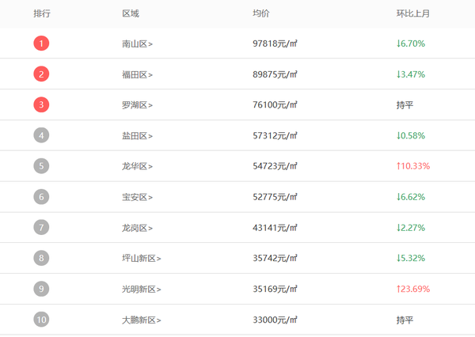Click the 环比上月 column header
The height and width of the screenshot is (337, 475).
(x=413, y=13)
